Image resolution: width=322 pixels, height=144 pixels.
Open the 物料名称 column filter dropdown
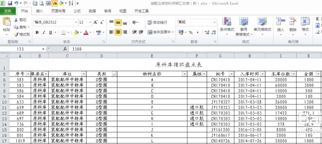pyautogui.click(x=184, y=74)
